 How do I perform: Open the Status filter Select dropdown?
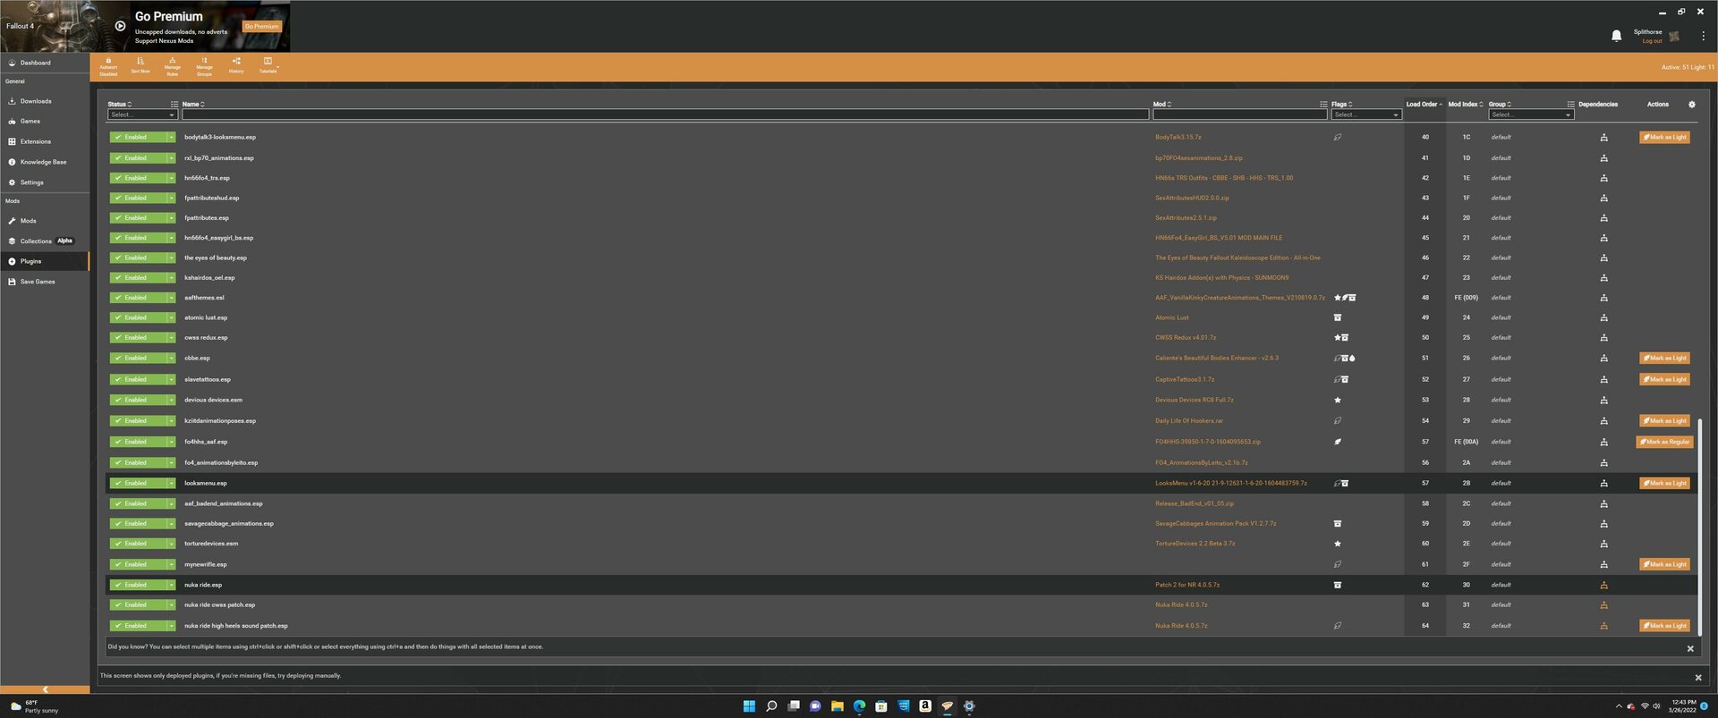pyautogui.click(x=141, y=114)
